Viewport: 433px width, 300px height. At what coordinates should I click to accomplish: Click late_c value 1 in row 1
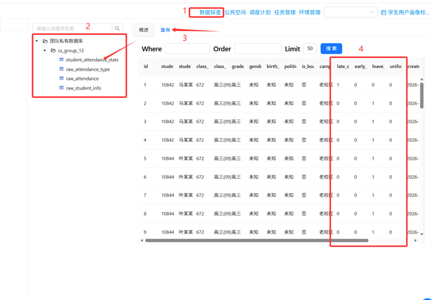tap(338, 84)
